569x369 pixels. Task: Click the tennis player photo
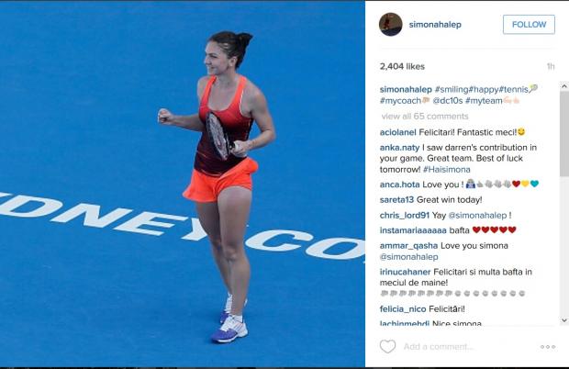[182, 184]
